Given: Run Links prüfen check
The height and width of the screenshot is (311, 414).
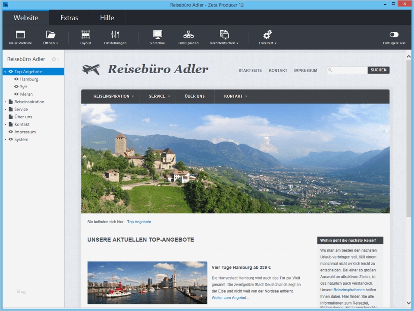Looking at the screenshot, I should coord(188,34).
